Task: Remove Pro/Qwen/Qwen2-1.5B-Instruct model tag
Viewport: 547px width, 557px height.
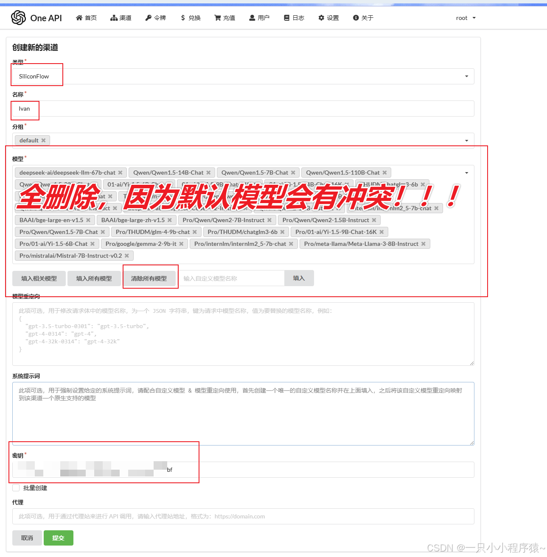Action: 374,220
